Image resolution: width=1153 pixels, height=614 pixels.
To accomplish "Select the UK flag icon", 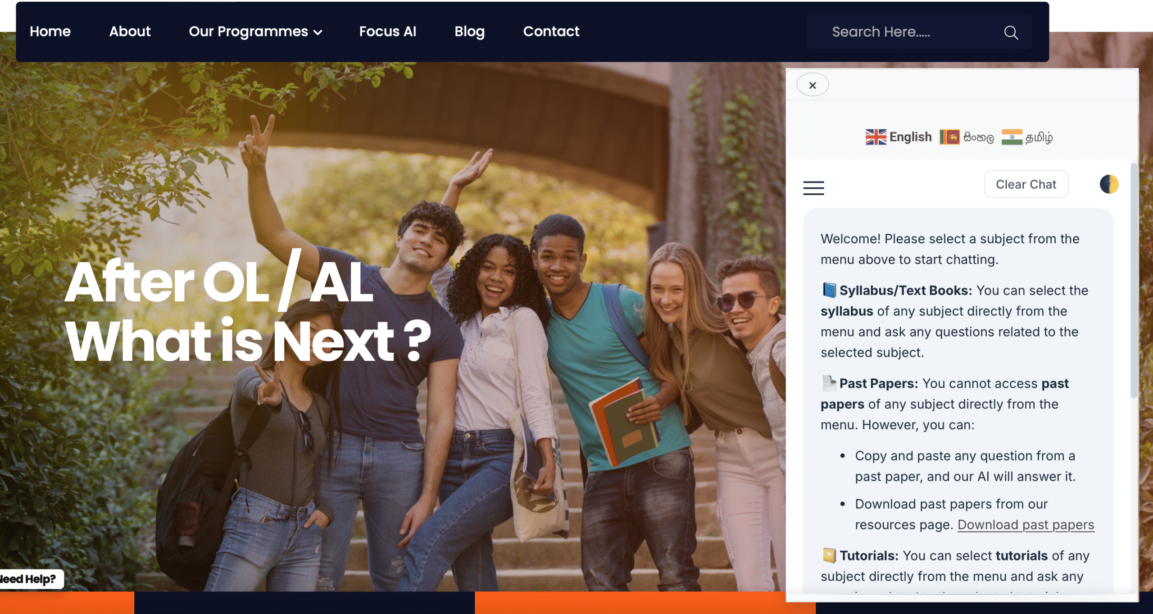I will [876, 137].
